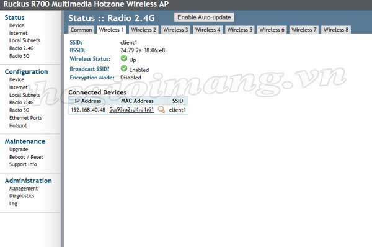Image resolution: width=372 pixels, height=247 pixels.
Task: Open Local Subnets under Status
Action: (x=24, y=40)
